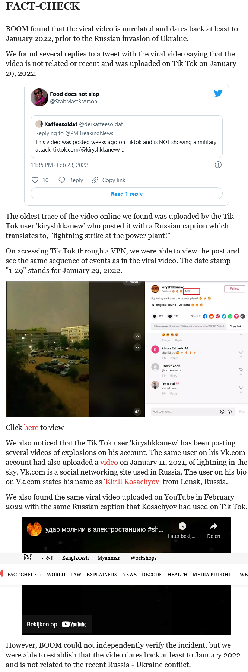The image size is (248, 672).
Task: Click the Twitter bird icon in tweet
Action: pyautogui.click(x=218, y=93)
